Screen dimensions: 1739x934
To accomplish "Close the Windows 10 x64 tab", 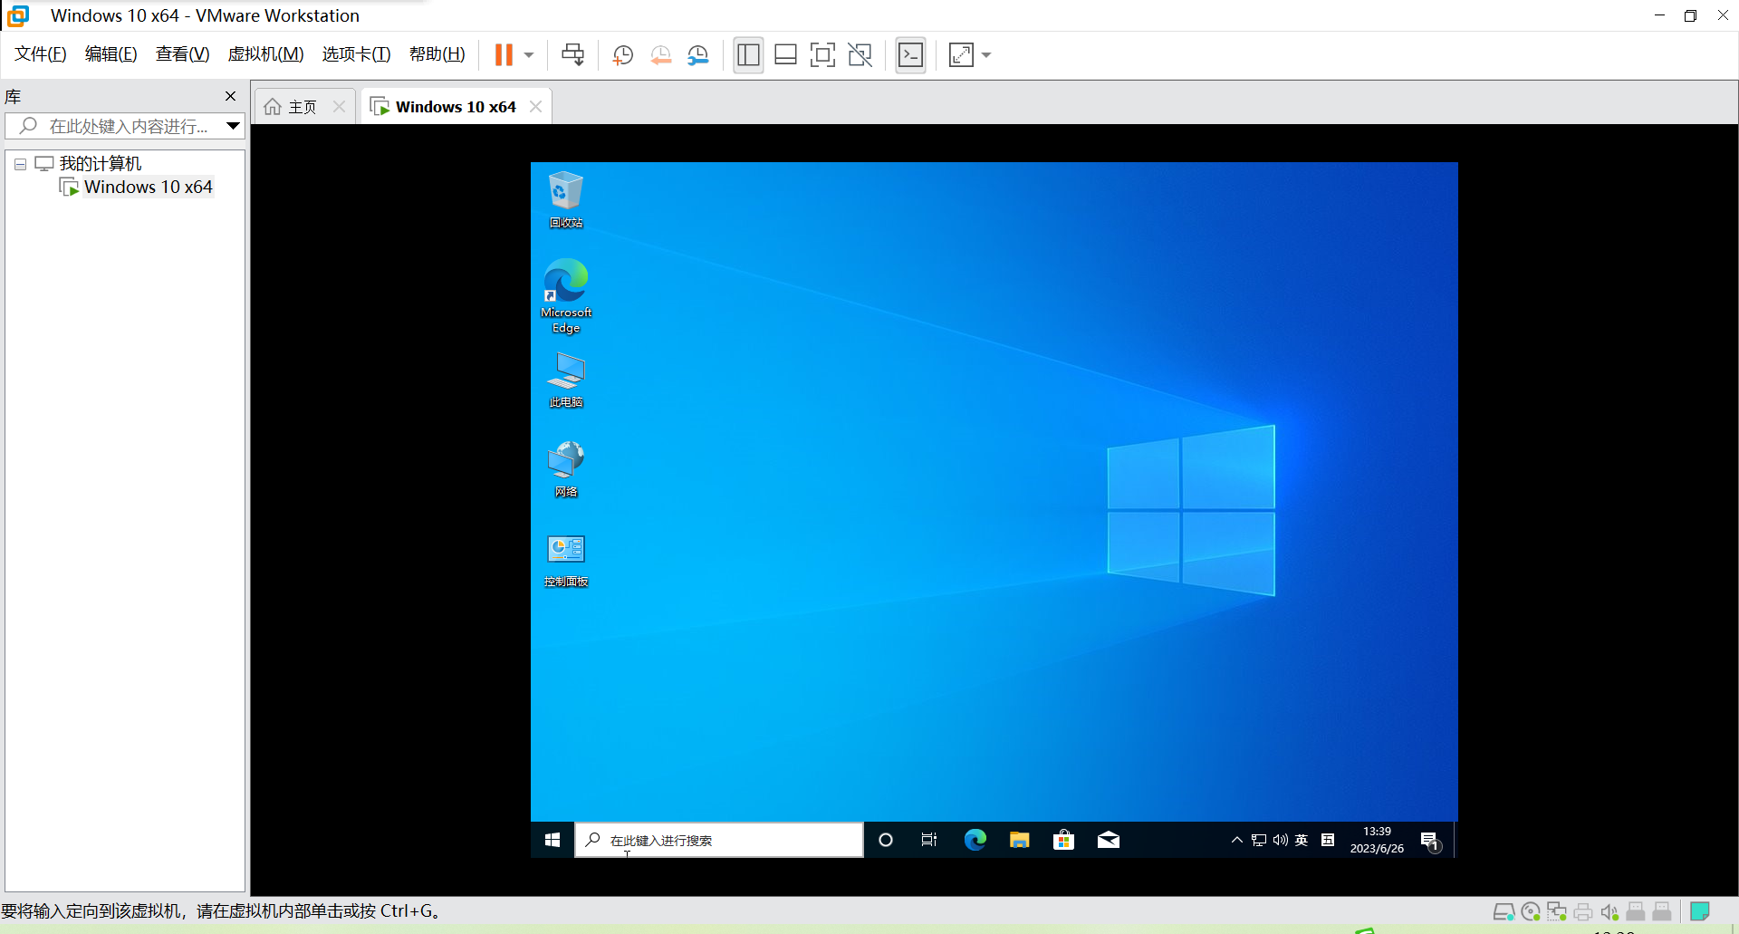I will click(535, 107).
